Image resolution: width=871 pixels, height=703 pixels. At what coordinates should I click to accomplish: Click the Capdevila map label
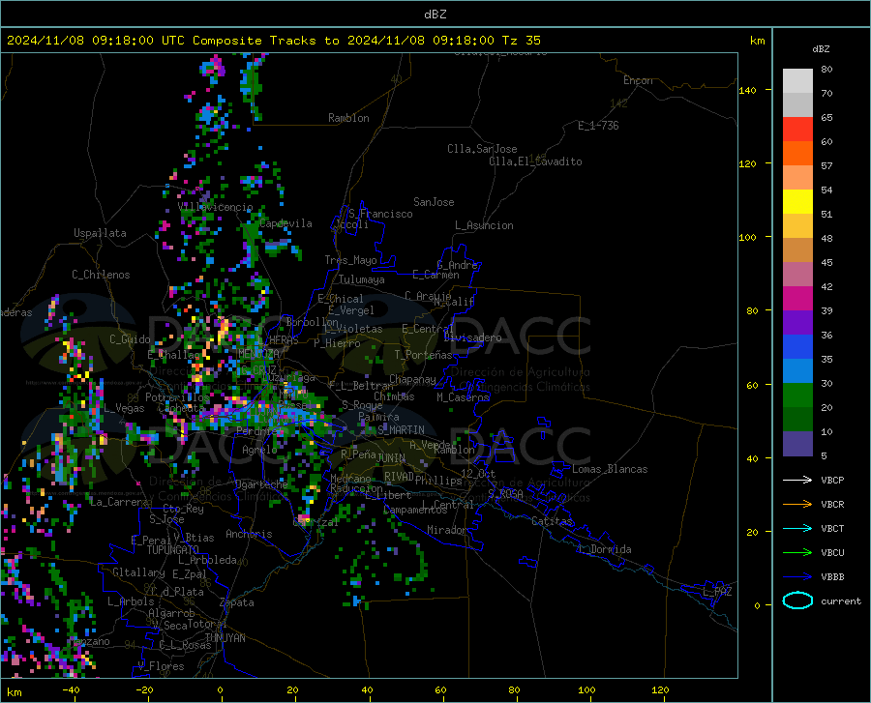click(x=285, y=223)
